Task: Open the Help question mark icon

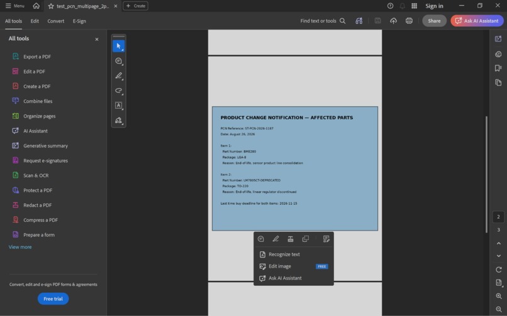Action: [x=390, y=6]
